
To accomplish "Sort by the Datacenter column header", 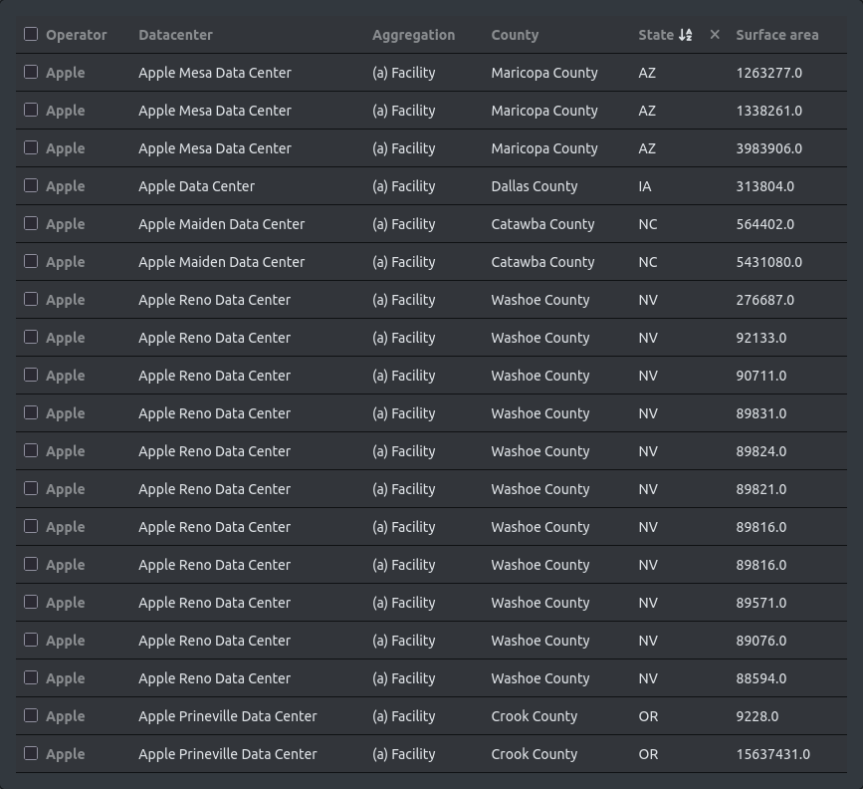I will point(175,35).
